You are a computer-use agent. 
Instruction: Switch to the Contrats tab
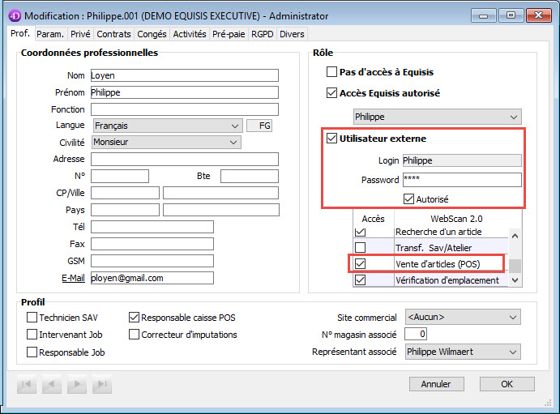point(113,34)
